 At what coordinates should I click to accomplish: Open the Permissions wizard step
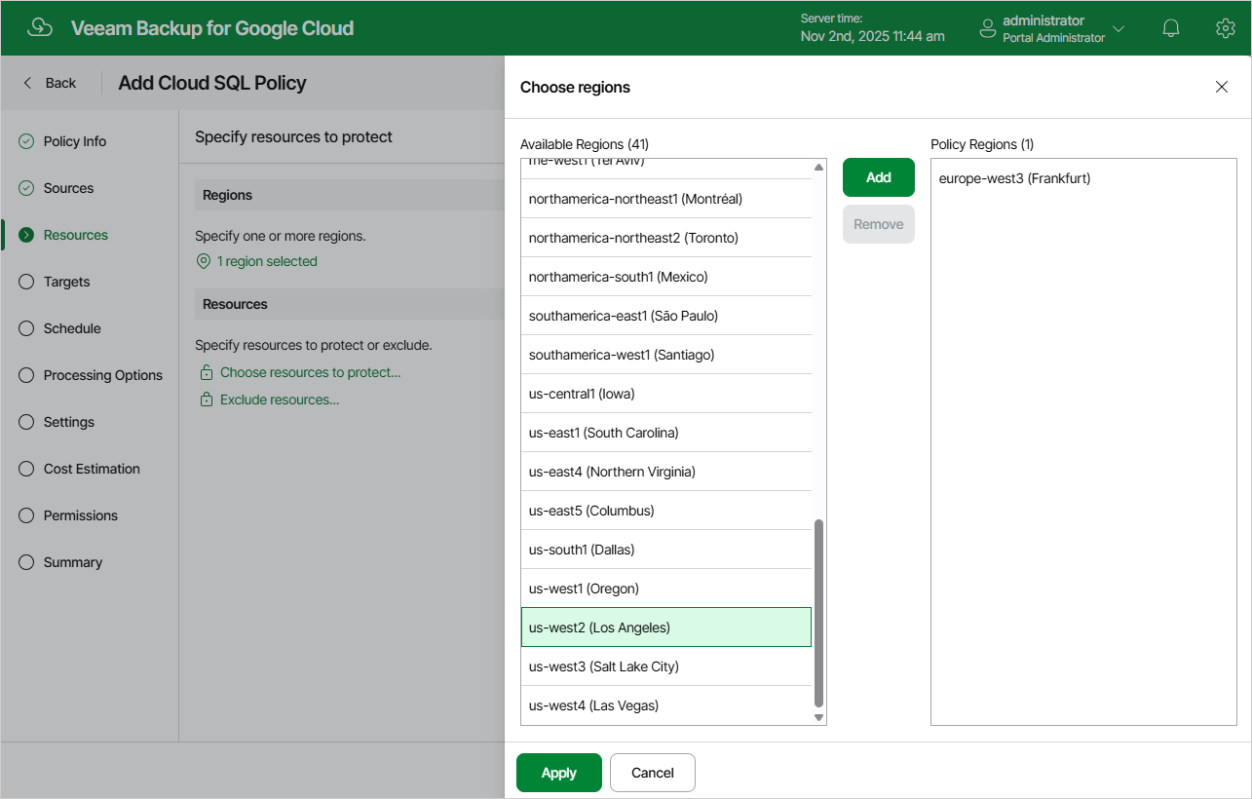click(81, 515)
